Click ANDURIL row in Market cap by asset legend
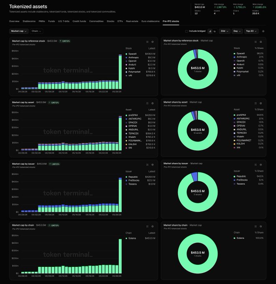The width and height of the screenshot is (276, 284). click(x=141, y=130)
